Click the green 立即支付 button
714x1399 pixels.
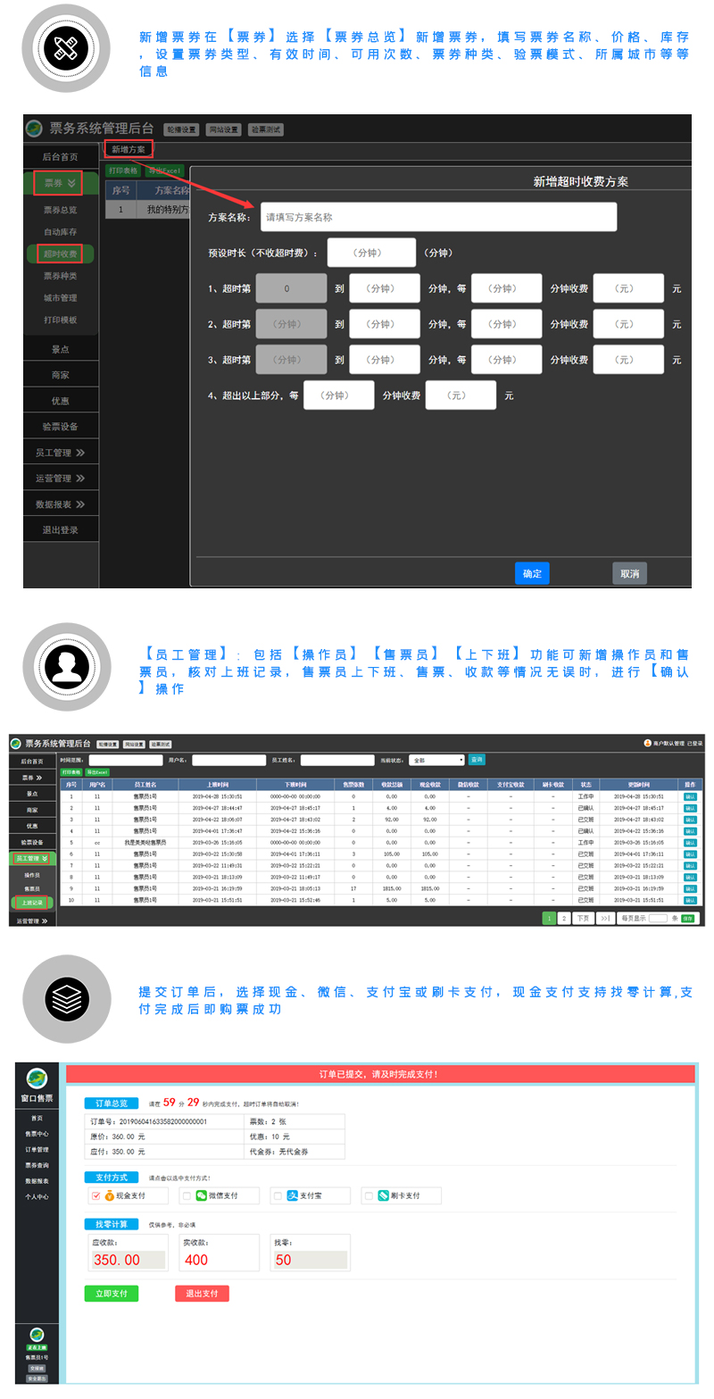click(x=111, y=1293)
